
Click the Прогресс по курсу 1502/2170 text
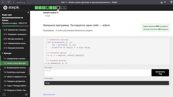pyautogui.click(x=14, y=23)
